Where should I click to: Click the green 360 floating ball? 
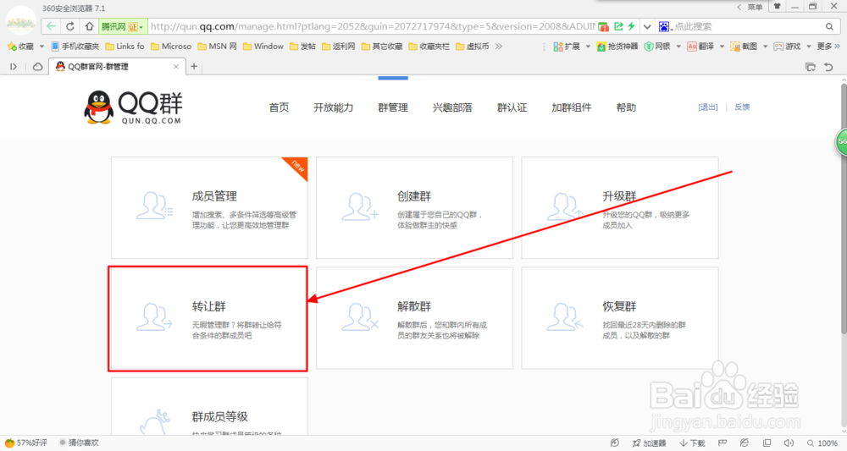pos(841,142)
